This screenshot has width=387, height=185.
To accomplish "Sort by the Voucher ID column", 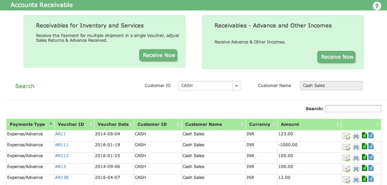I will pyautogui.click(x=74, y=124).
